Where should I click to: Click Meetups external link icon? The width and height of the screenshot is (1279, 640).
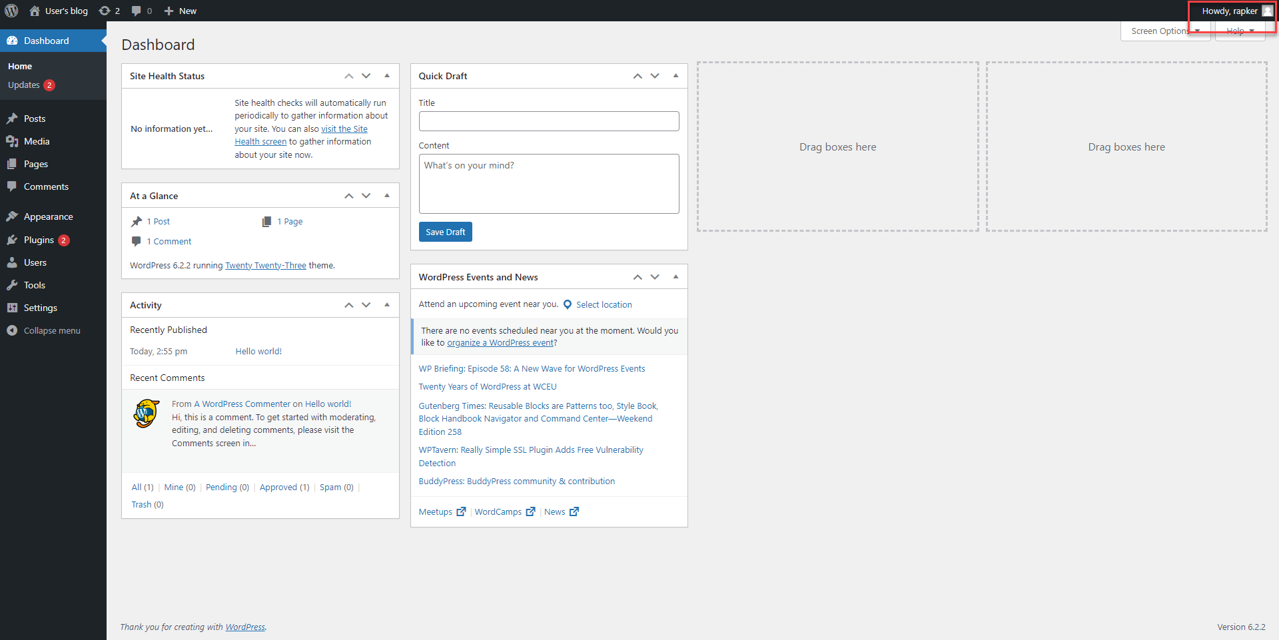[461, 511]
